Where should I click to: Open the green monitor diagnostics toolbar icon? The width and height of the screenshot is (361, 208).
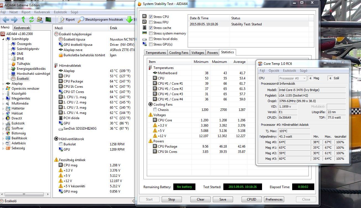pyautogui.click(x=48, y=20)
